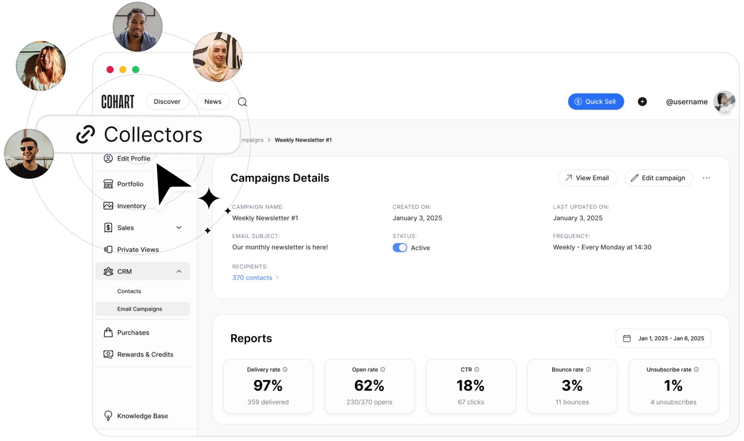744x441 pixels.
Task: Click the Edit Profile person icon
Action: point(108,158)
